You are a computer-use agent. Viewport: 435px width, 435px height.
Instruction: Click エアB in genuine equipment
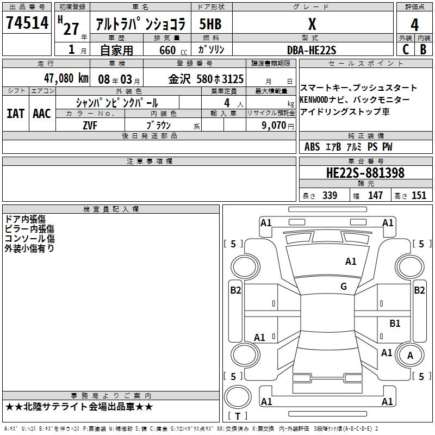tap(333, 147)
